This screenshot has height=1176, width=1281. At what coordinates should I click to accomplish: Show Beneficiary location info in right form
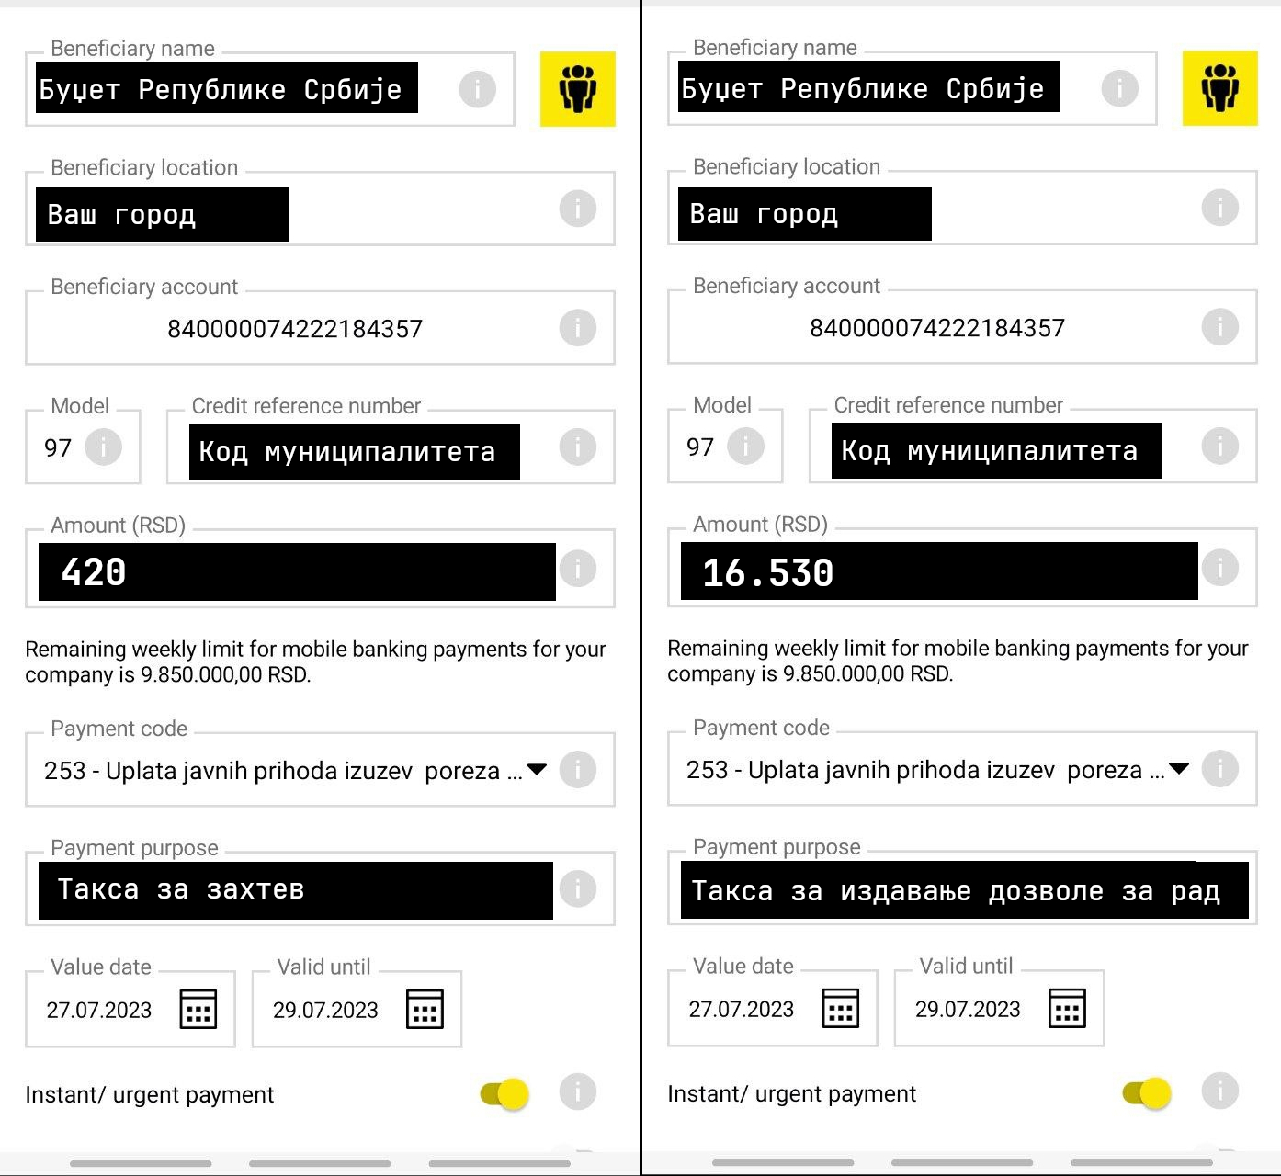point(1219,208)
